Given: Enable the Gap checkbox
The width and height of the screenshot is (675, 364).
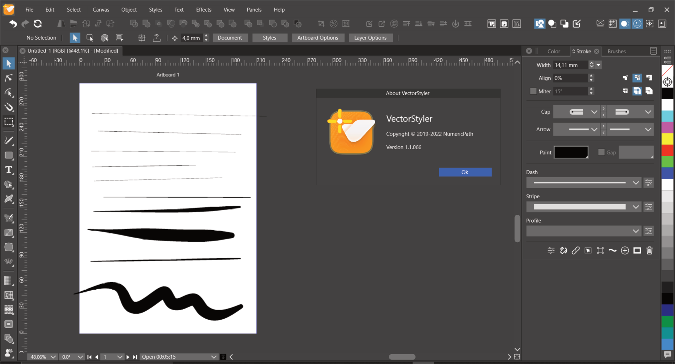Looking at the screenshot, I should [601, 152].
